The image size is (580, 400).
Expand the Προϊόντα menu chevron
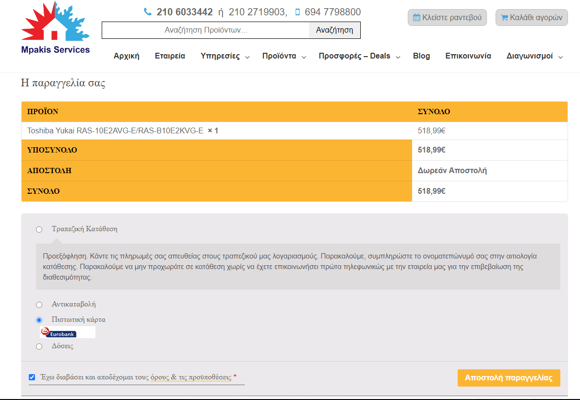click(x=304, y=57)
